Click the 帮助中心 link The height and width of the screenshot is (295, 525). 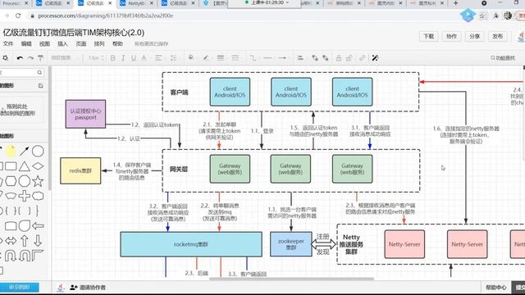[x=495, y=288]
